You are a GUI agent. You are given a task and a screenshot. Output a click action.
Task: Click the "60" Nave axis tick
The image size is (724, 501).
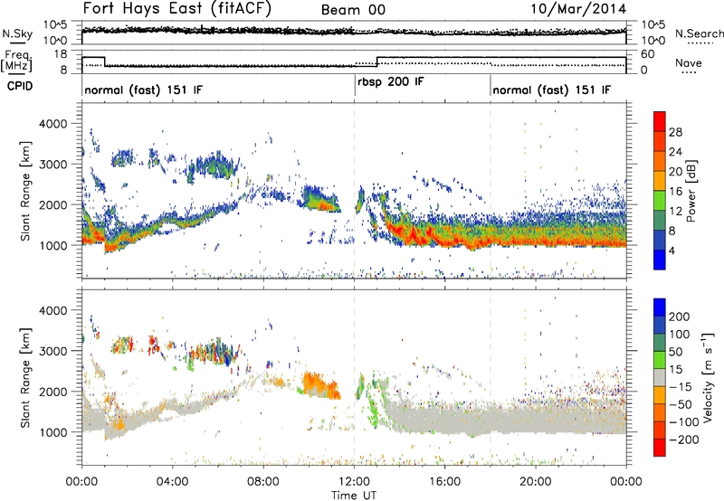coord(647,54)
